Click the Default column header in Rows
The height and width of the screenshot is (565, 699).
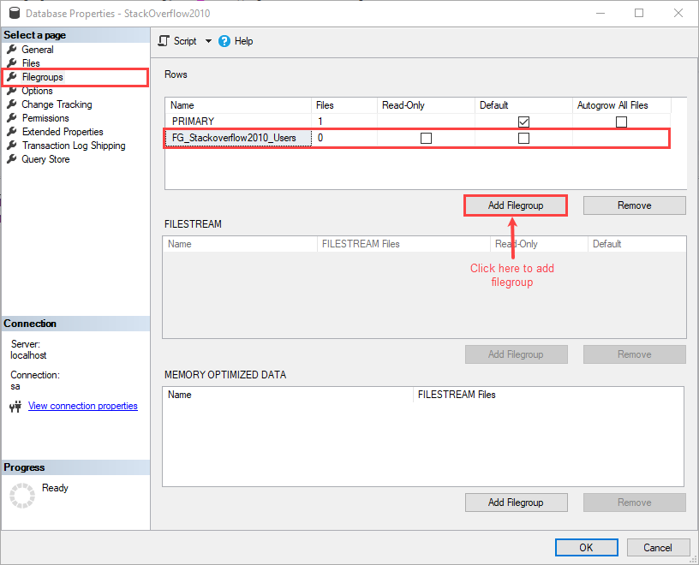523,105
